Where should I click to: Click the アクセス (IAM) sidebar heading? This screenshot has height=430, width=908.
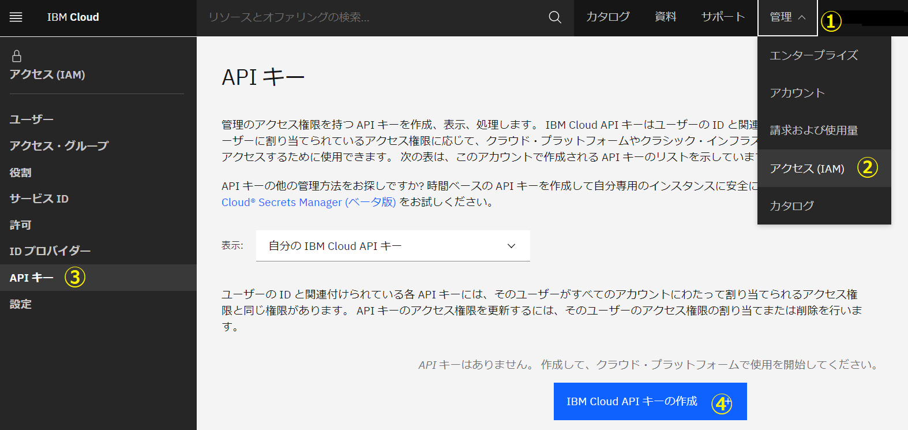47,74
